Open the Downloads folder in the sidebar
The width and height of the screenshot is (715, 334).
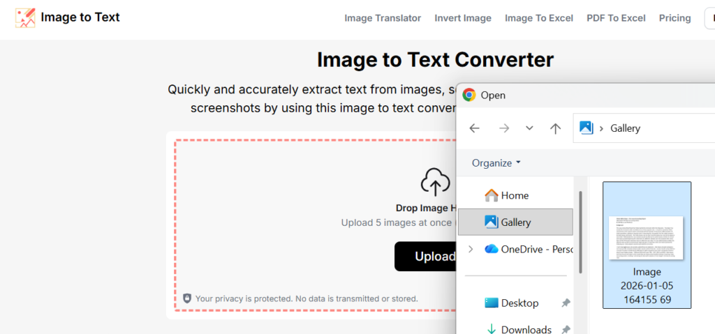point(526,329)
